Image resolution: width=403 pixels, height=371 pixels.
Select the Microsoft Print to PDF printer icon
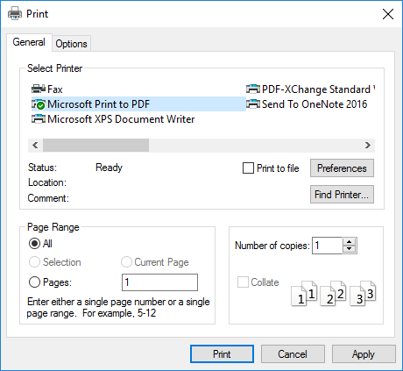pos(39,104)
